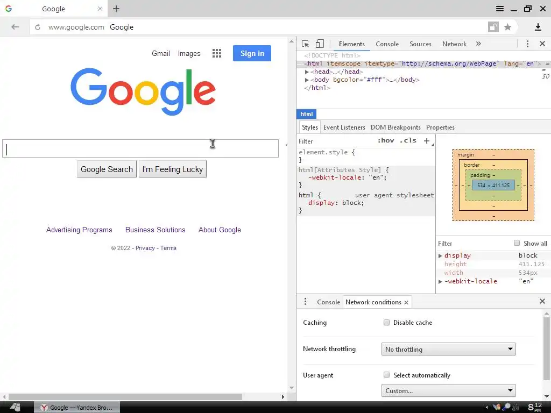Close the Google browser tab
The width and height of the screenshot is (551, 413).
(100, 9)
